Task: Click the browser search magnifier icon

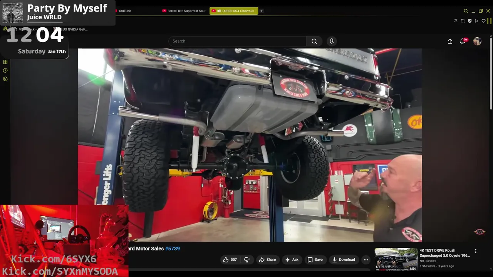Action: pos(466,11)
